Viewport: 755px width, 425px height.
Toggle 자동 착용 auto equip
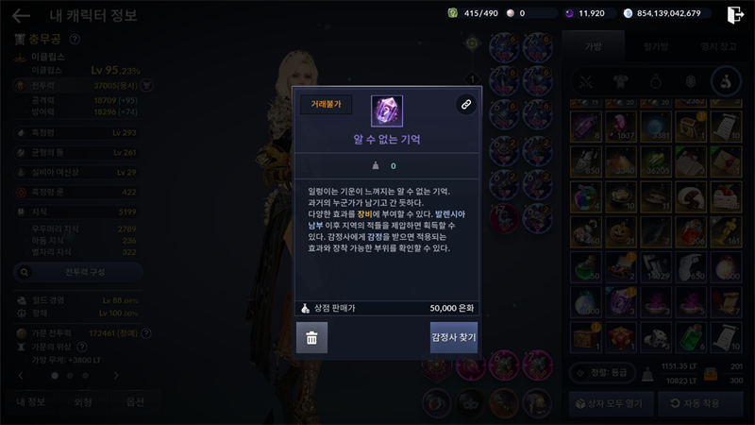[x=700, y=403]
